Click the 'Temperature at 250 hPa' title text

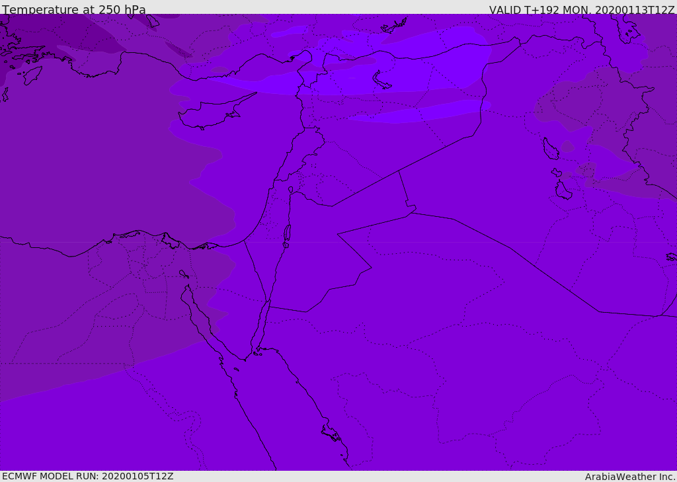[x=74, y=9]
